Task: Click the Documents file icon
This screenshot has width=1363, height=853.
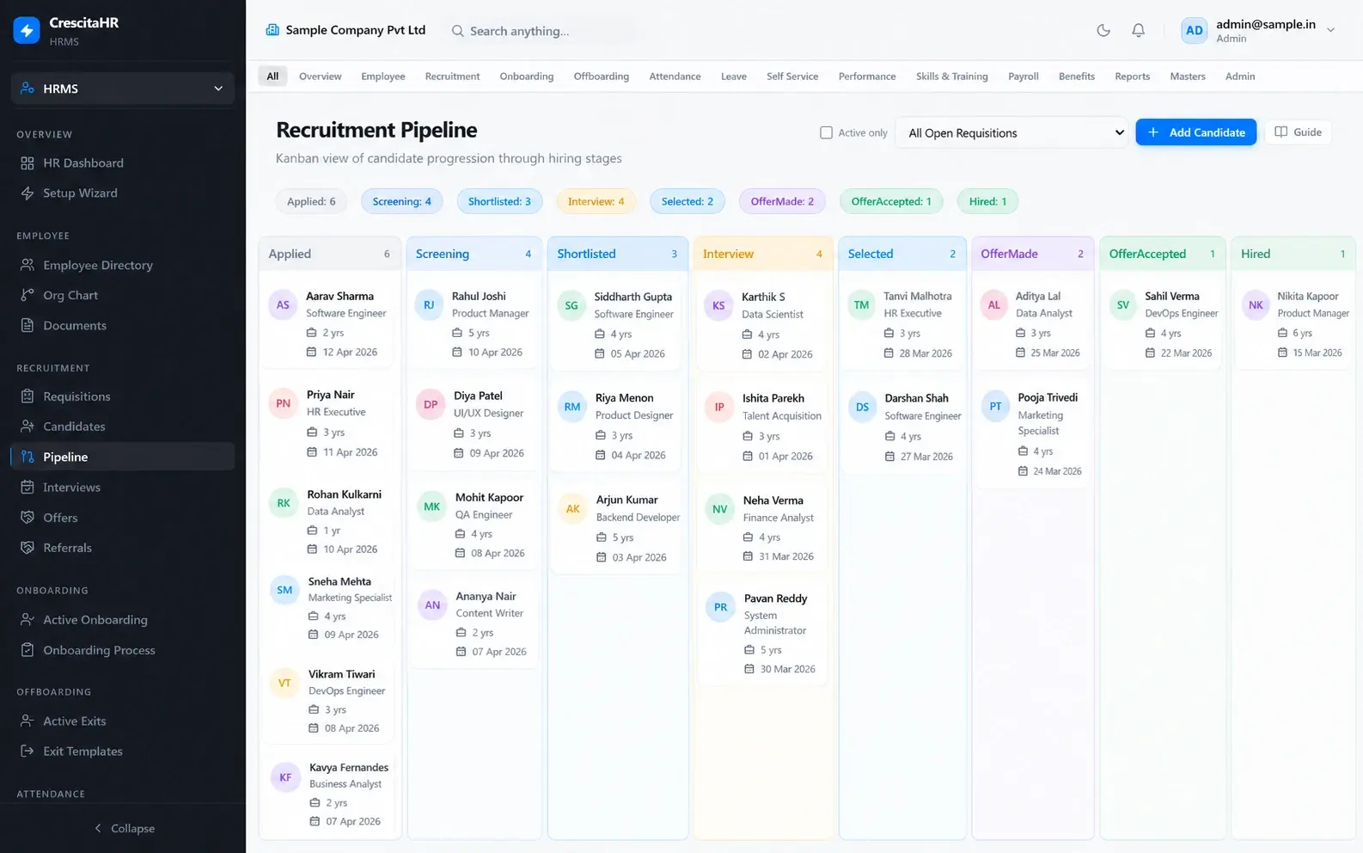Action: pos(28,325)
